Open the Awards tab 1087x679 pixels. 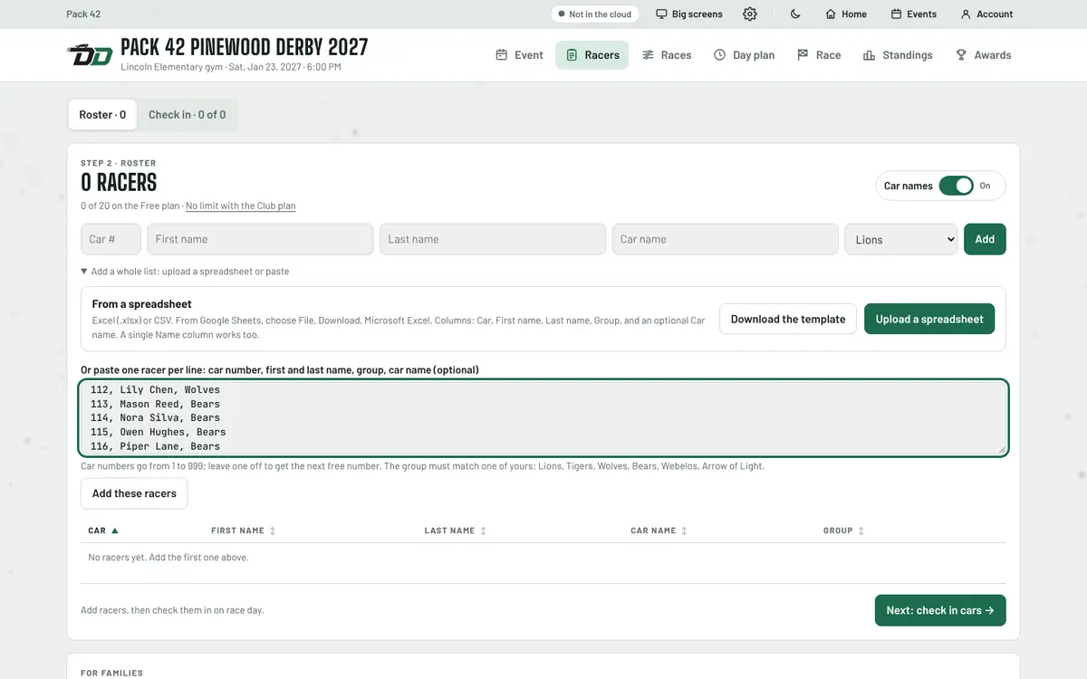click(983, 55)
